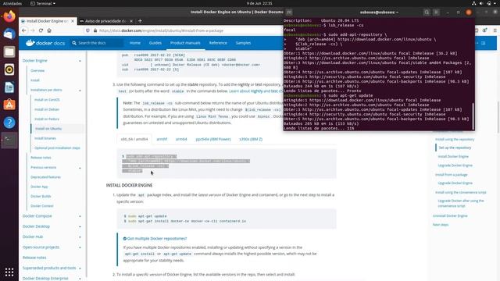Add a new terminal tab
Screen dimensions: 500x281
(289, 12)
